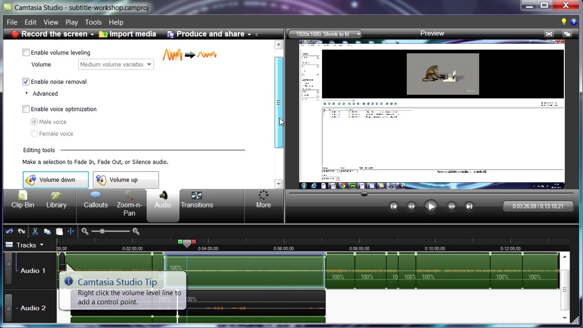Viewport: 583px width, 328px height.
Task: Open the Help menu
Action: click(116, 22)
